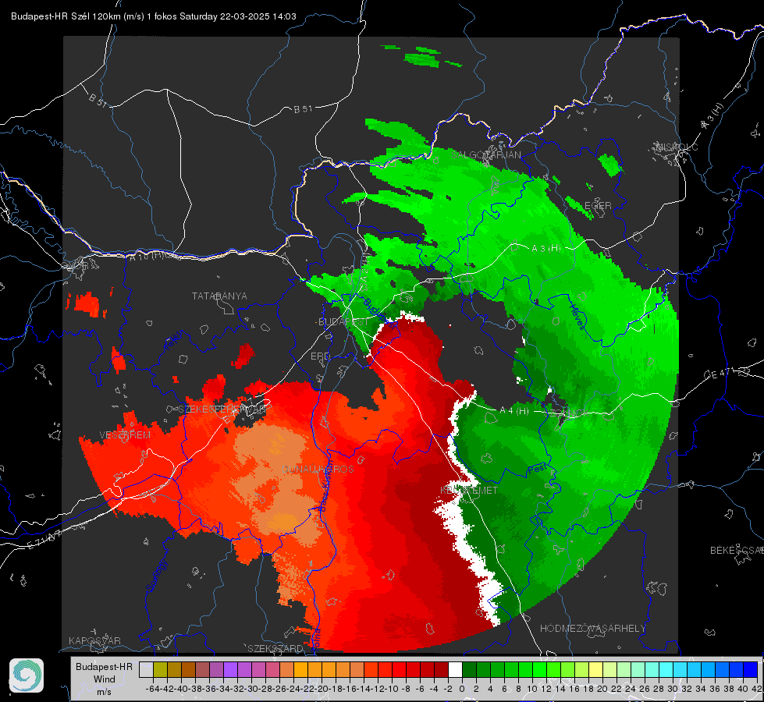Screen dimensions: 764x702
Task: Click the 'A 10 (H)' road label
Action: pos(147,256)
